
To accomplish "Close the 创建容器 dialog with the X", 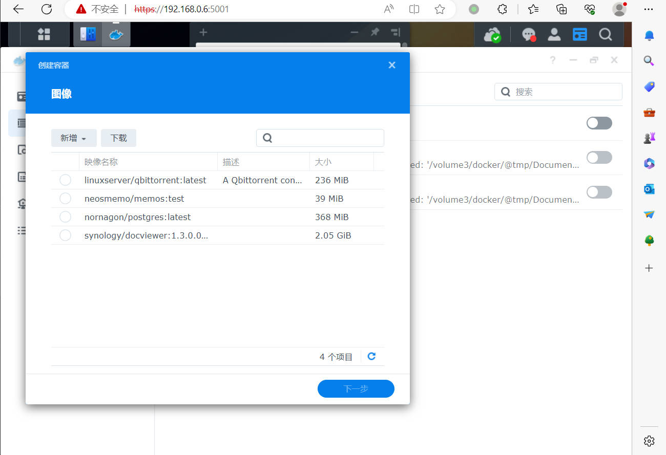I will click(392, 65).
